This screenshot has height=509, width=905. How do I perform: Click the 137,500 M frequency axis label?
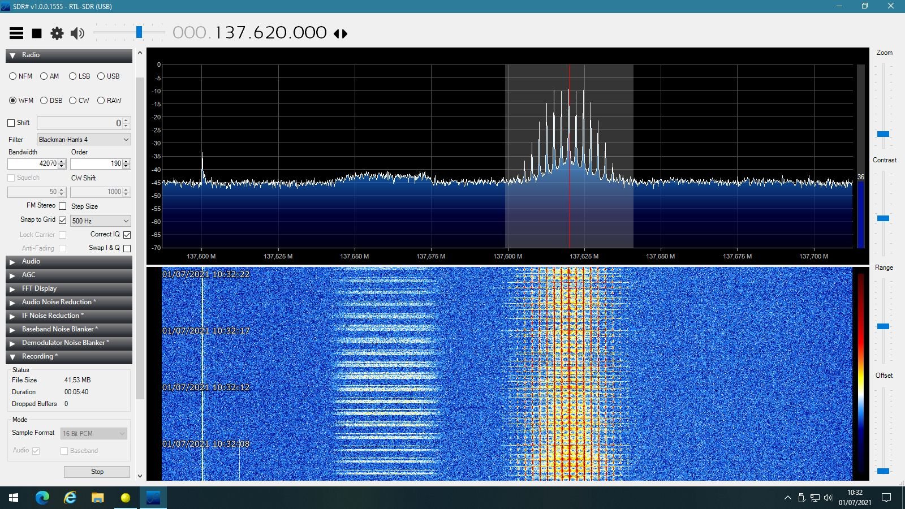click(x=201, y=257)
